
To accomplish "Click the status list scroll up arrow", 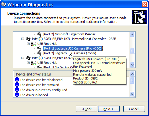I will (132, 74).
